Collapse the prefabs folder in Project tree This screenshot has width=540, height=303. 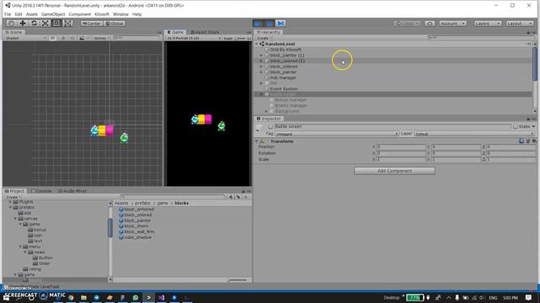pyautogui.click(x=11, y=208)
